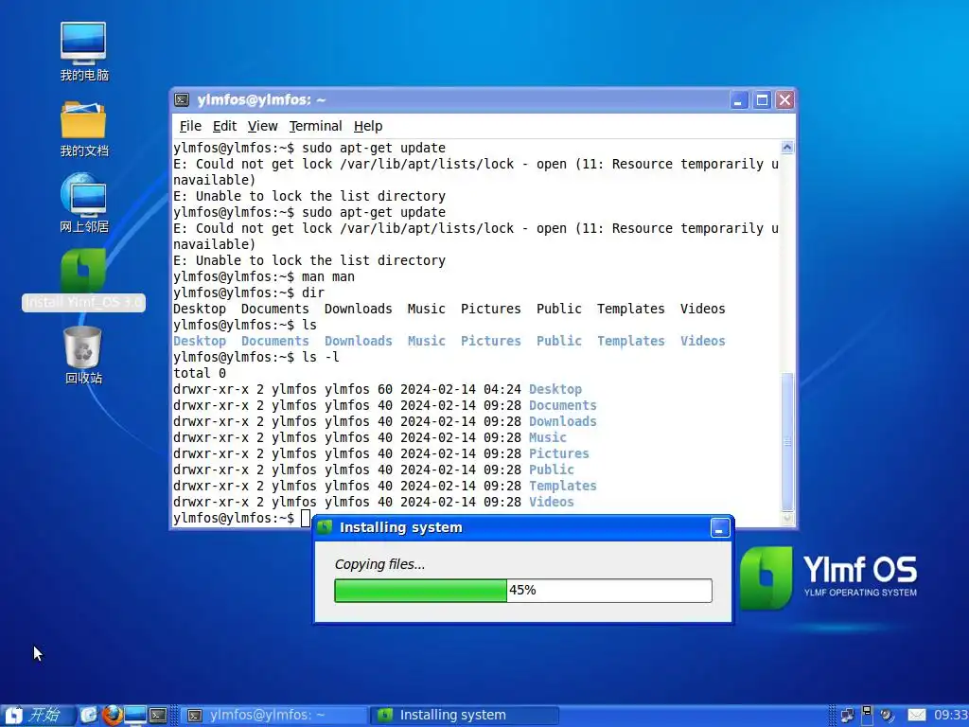The width and height of the screenshot is (969, 727).
Task: Launch terminal from quick launch icon
Action: [x=158, y=716]
